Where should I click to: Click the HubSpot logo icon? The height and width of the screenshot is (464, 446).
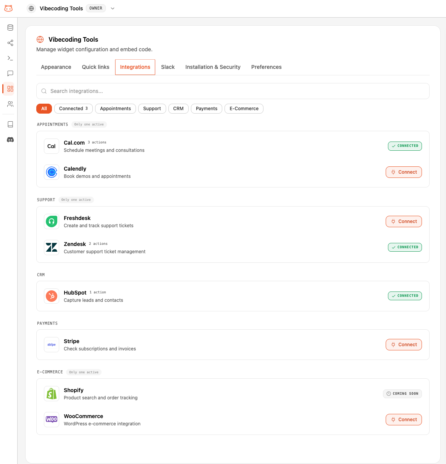point(52,296)
